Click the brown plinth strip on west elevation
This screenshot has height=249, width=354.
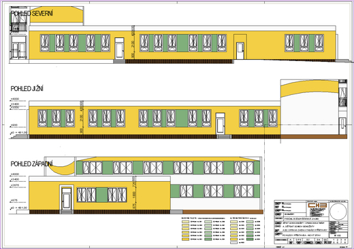coord(223,212)
